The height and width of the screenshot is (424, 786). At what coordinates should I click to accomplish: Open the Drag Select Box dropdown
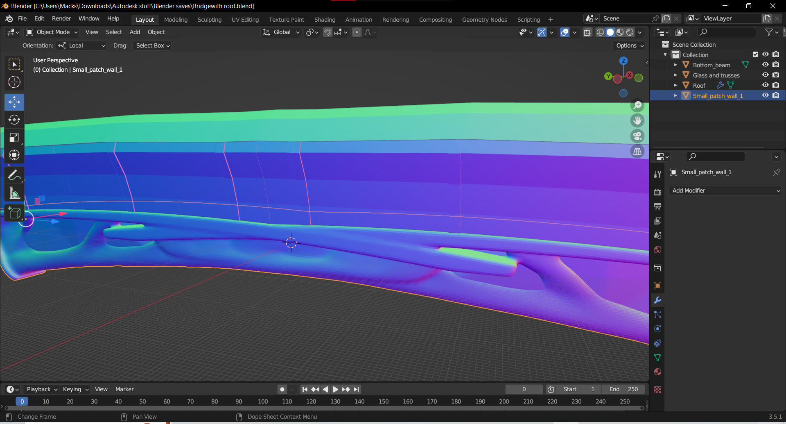coord(152,45)
